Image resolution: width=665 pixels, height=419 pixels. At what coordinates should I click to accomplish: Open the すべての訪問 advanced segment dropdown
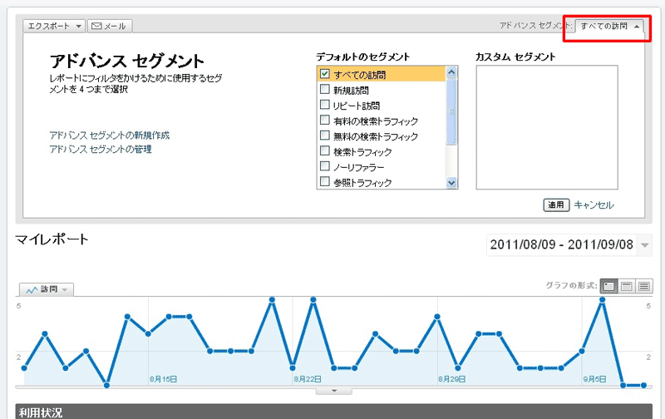coord(610,26)
